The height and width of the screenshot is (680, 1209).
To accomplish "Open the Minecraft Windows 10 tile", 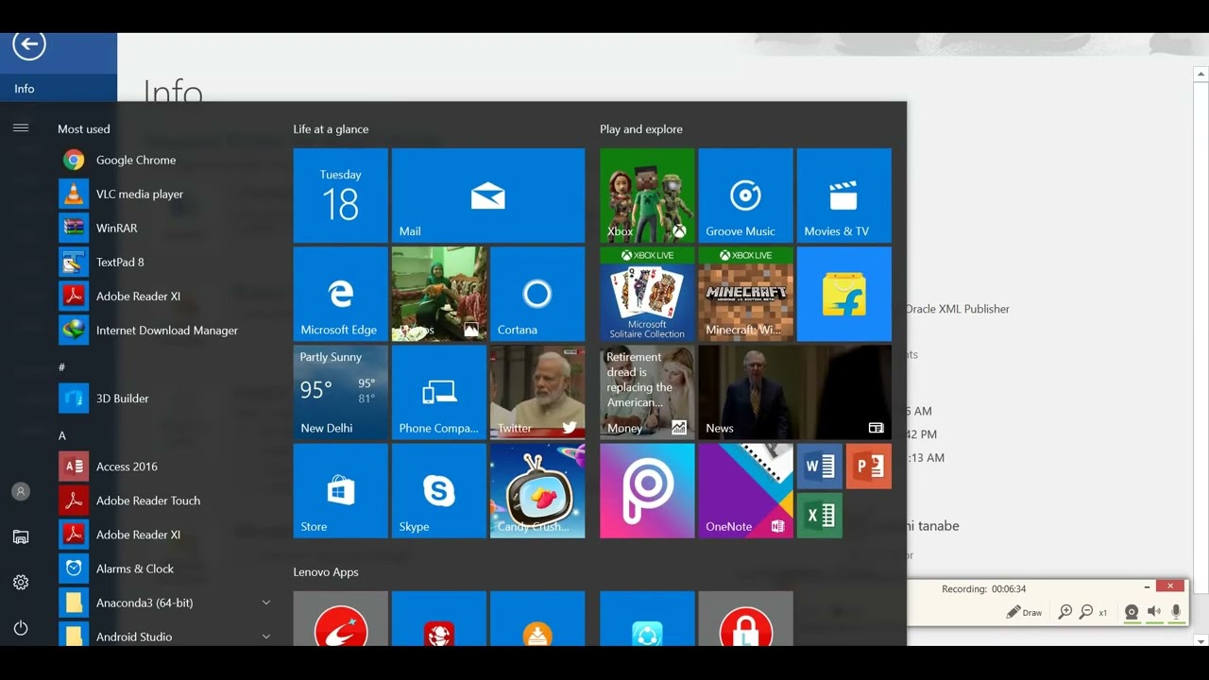I will pyautogui.click(x=745, y=294).
